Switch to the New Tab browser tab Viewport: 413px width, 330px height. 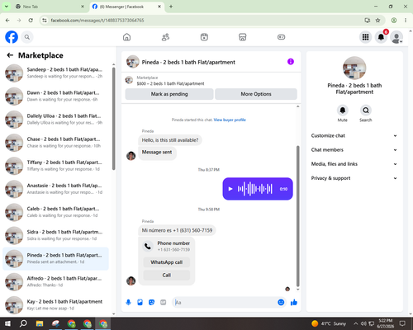[x=50, y=7]
